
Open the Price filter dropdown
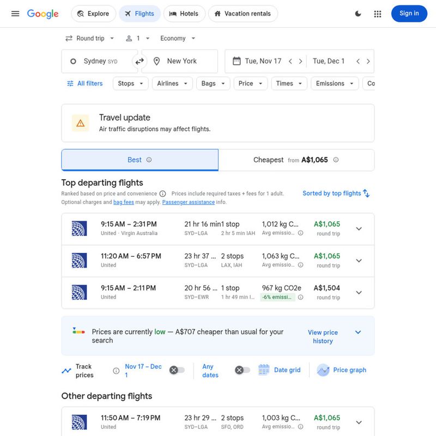point(251,83)
